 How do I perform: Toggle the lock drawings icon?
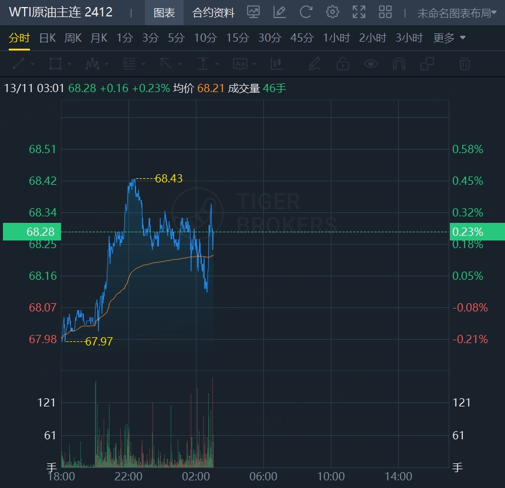[343, 63]
